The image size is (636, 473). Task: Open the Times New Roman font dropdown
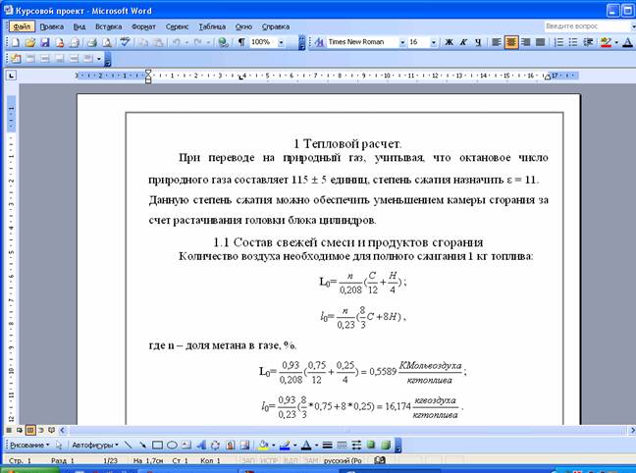[x=402, y=42]
